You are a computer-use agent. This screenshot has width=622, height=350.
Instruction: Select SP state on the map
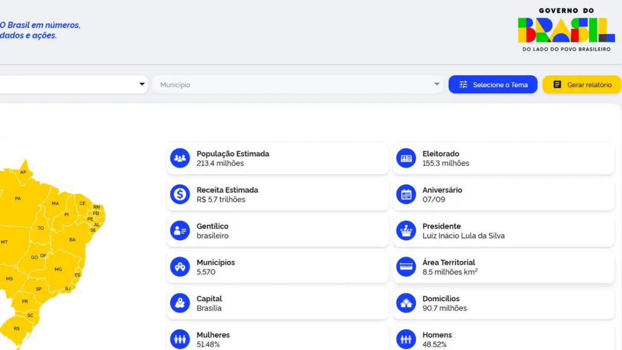tap(38, 289)
